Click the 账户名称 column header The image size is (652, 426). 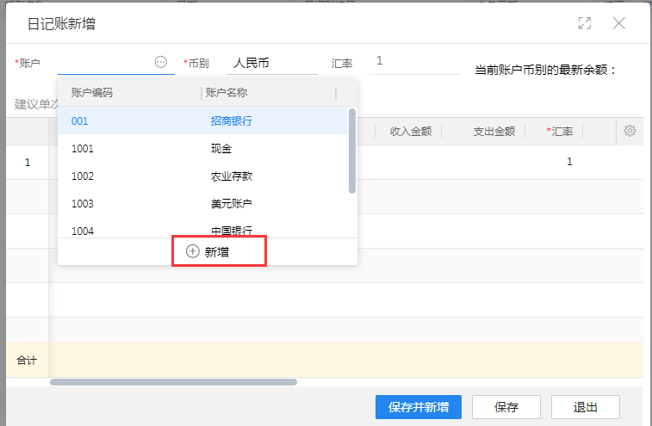click(267, 93)
